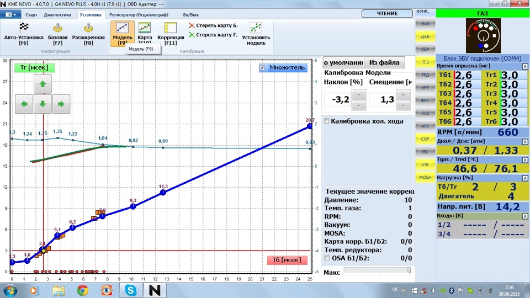Enable Калибровка хол. хода checkbox
This screenshot has width=530, height=298.
[327, 121]
